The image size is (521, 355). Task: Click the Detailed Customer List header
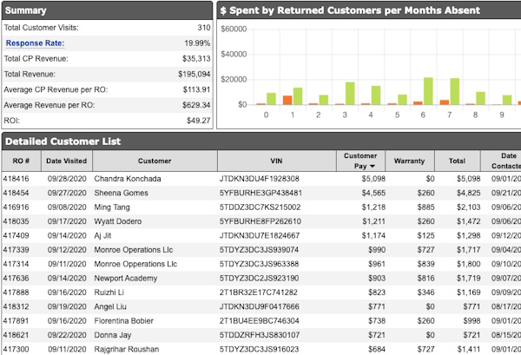61,141
